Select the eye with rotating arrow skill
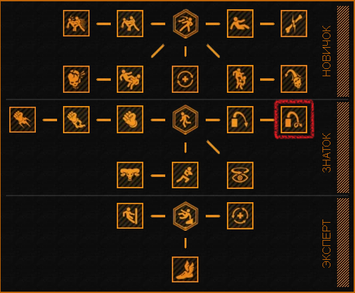Screen dimensions: 355x293 tap(240, 175)
